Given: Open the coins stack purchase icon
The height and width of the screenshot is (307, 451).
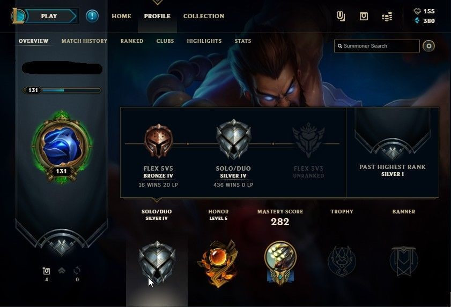Looking at the screenshot, I should [387, 17].
